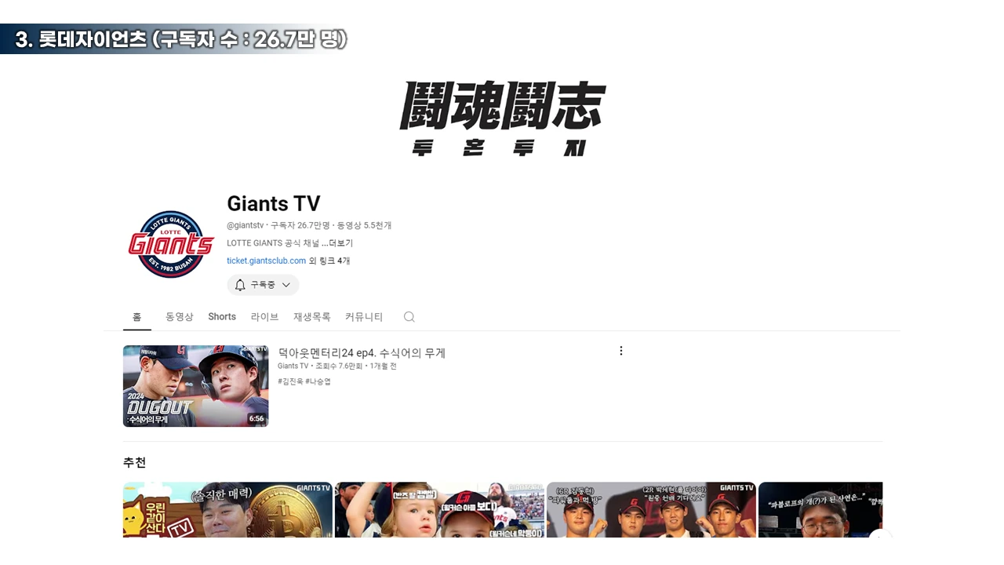Screen dimensions: 1004x565
Task: Switch to the Shorts tab
Action: point(221,316)
